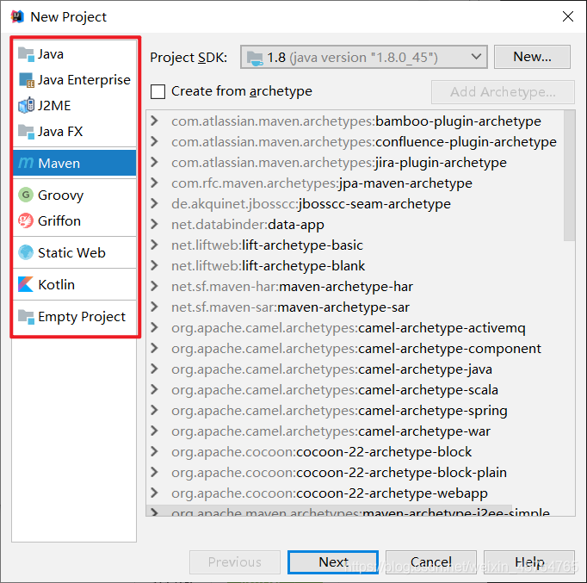
Task: Click the J2ME phone icon
Action: pos(26,106)
